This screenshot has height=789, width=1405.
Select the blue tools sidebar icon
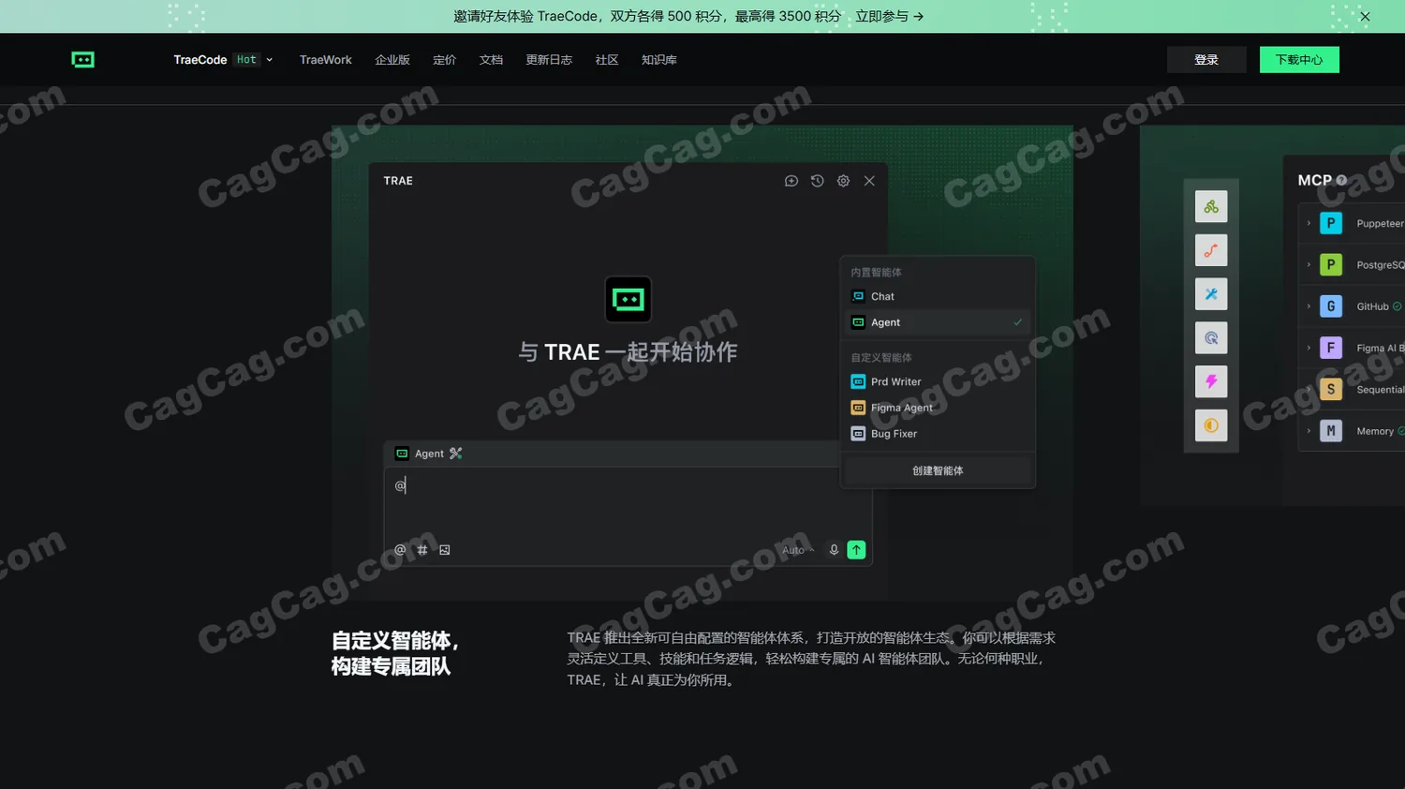(1211, 294)
